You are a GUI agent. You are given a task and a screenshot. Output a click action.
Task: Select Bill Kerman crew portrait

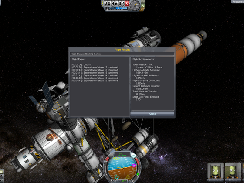pyautogui.click(x=233, y=172)
